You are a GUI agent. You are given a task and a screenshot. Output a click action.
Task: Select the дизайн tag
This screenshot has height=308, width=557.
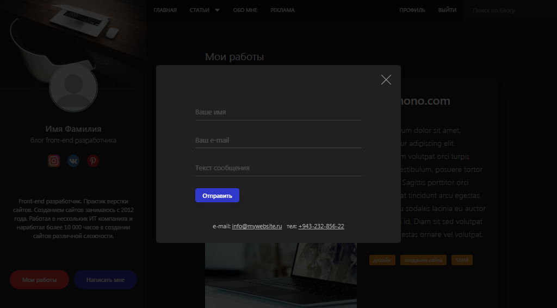tap(382, 260)
